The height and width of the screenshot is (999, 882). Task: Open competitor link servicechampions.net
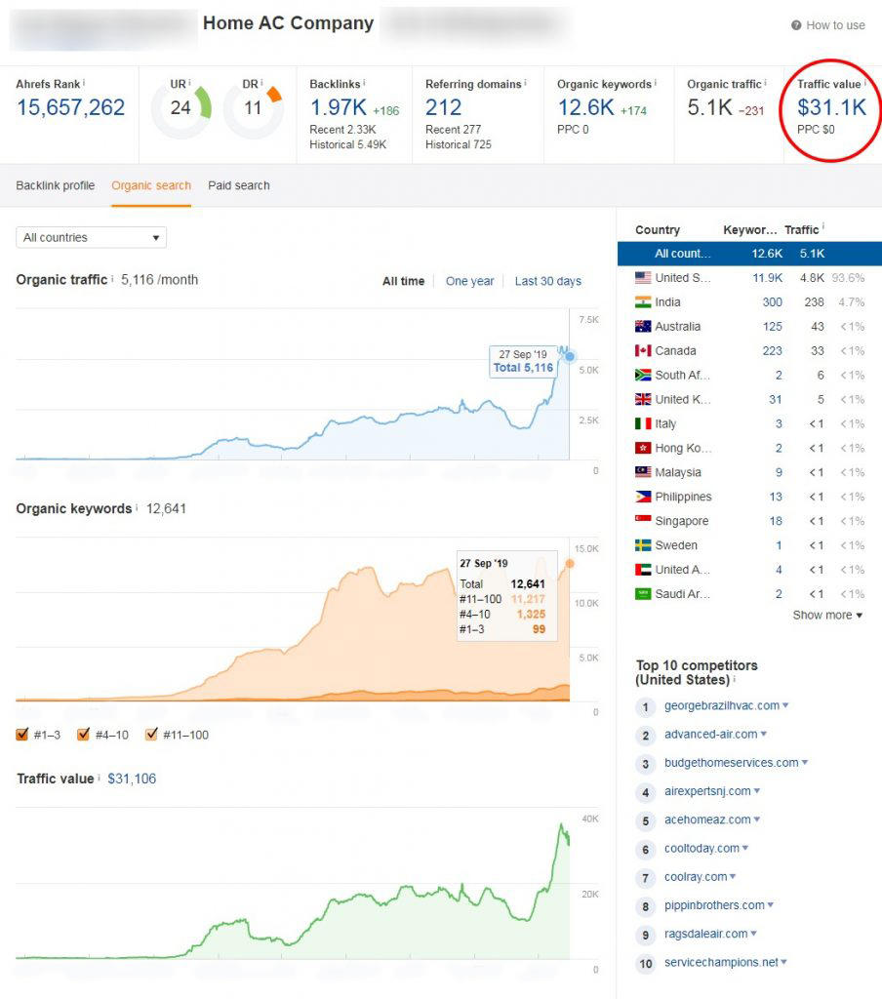pos(721,962)
